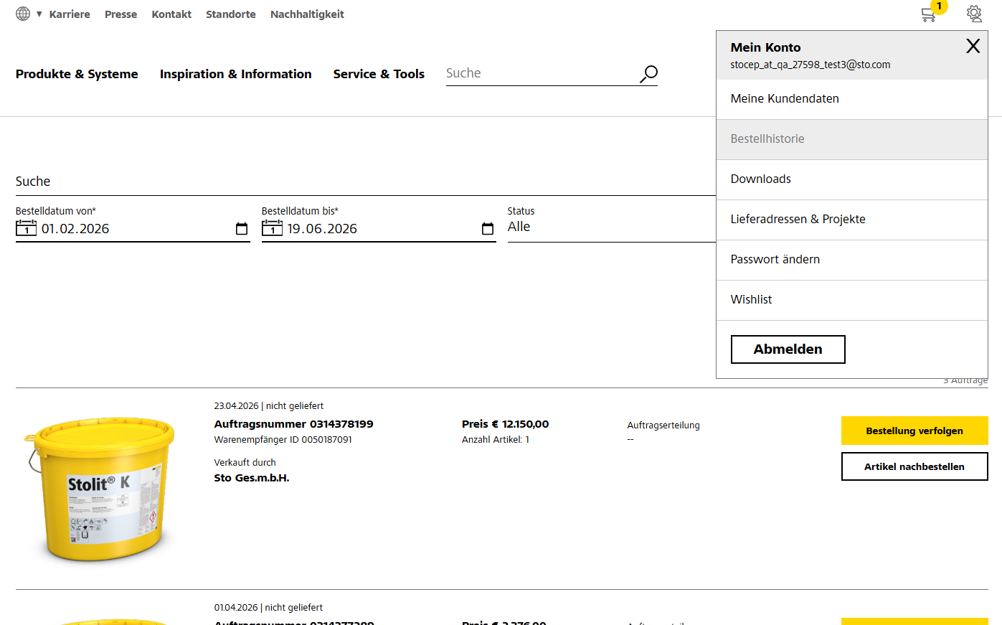1002x625 pixels.
Task: Open Produkte & Systeme menu
Action: (x=77, y=74)
